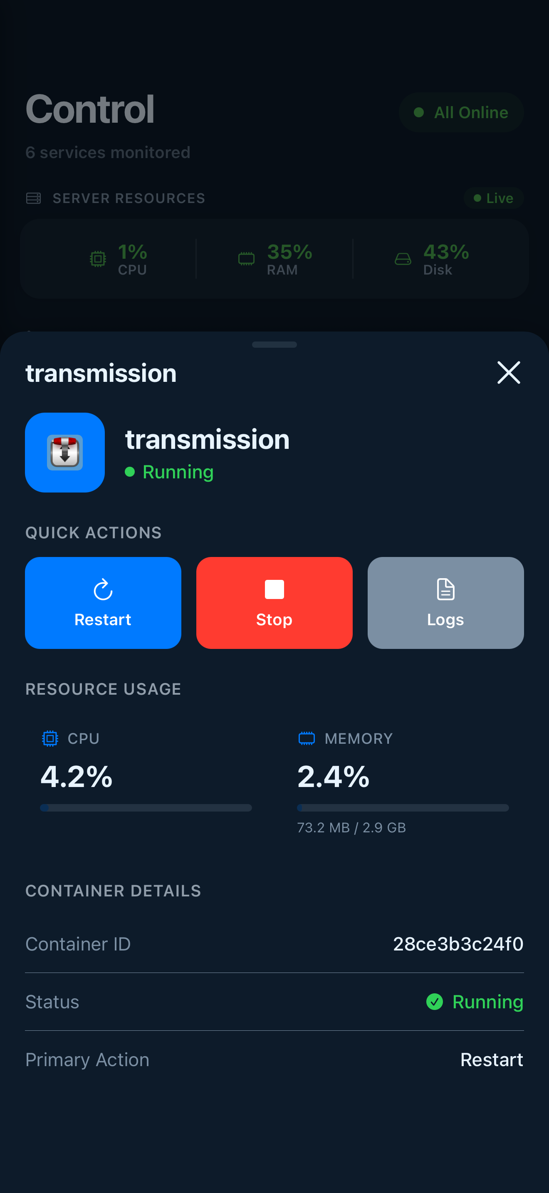Click the server icon beside SERVER RESOURCES
The width and height of the screenshot is (549, 1193).
coord(33,198)
